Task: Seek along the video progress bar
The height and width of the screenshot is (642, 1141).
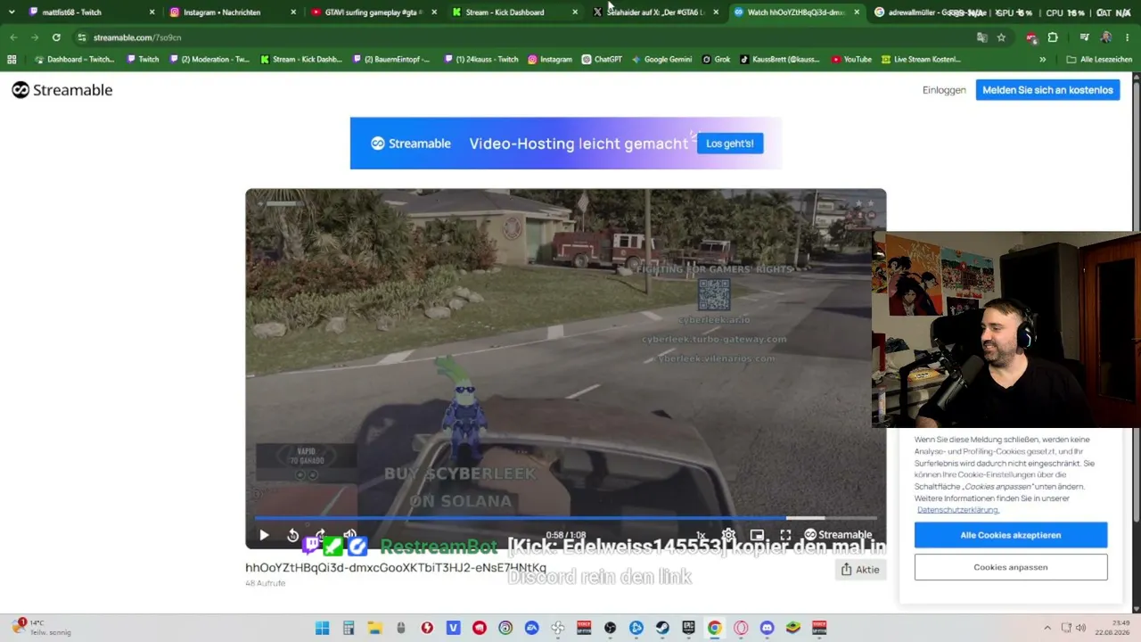Action: (x=566, y=517)
